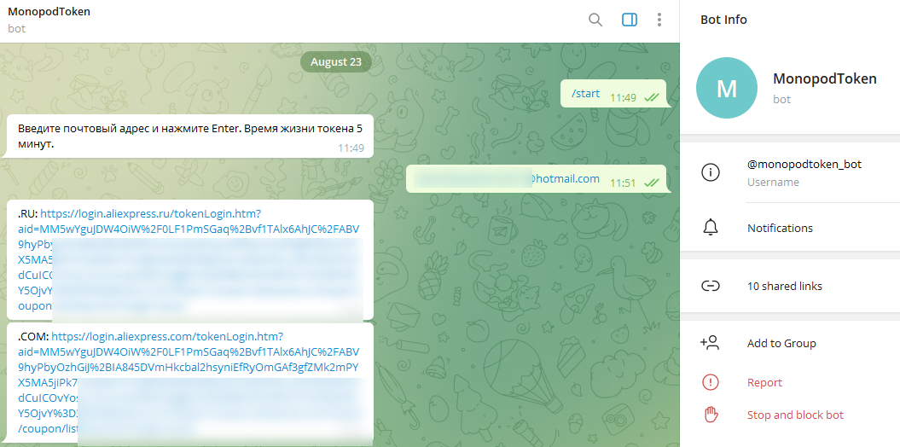
Task: Click the info circle icon beside username
Action: click(x=711, y=172)
